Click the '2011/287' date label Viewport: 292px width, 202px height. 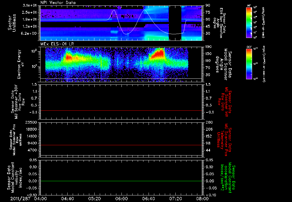pyautogui.click(x=20, y=199)
